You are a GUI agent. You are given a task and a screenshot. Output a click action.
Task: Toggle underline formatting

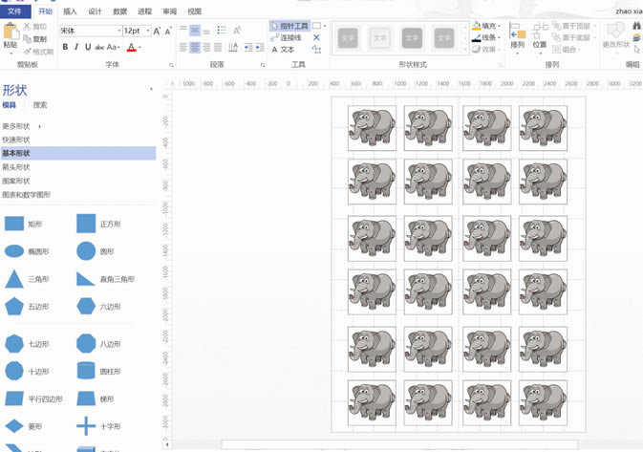(88, 47)
